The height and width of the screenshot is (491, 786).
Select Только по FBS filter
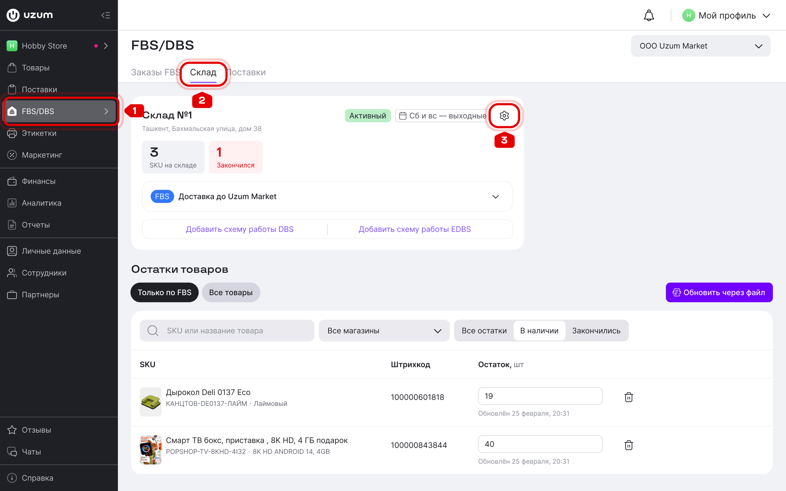point(164,292)
